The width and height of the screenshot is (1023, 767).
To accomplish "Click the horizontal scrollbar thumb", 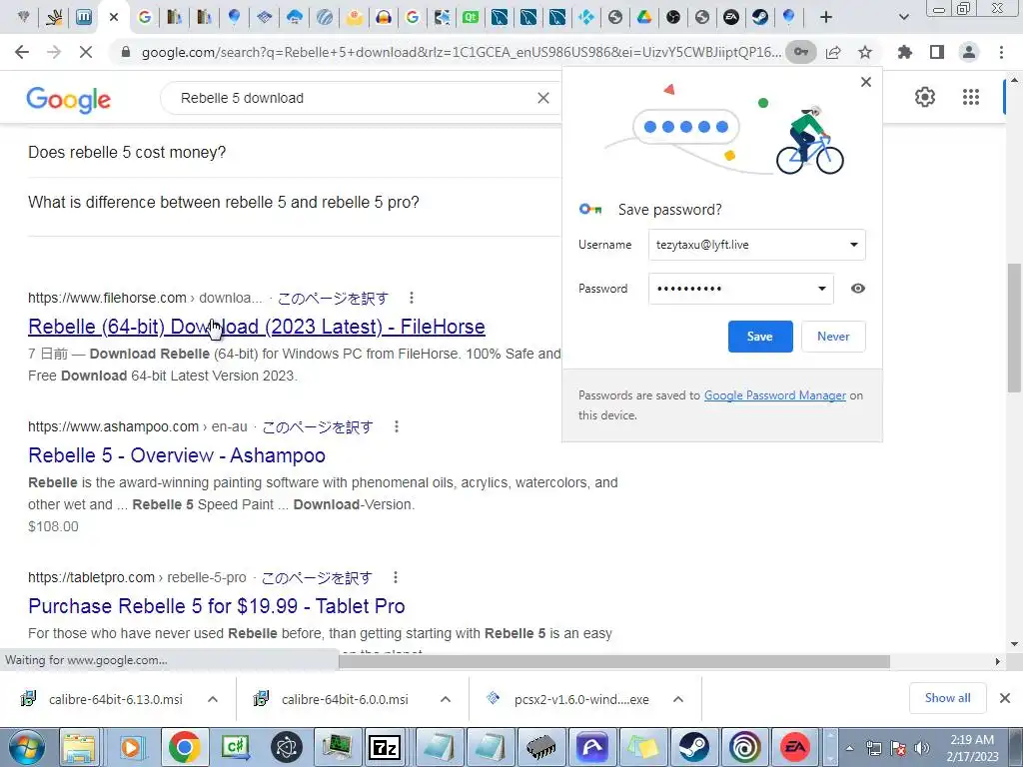I will (614, 661).
